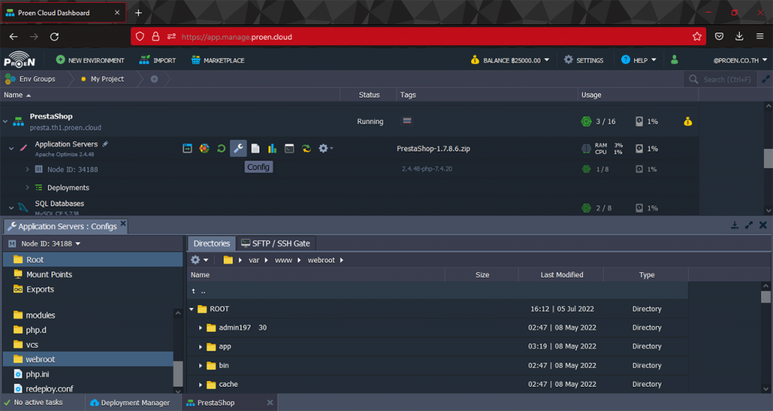Viewport: 773px width, 411px height.
Task: Expand the bin folder
Action: point(201,366)
